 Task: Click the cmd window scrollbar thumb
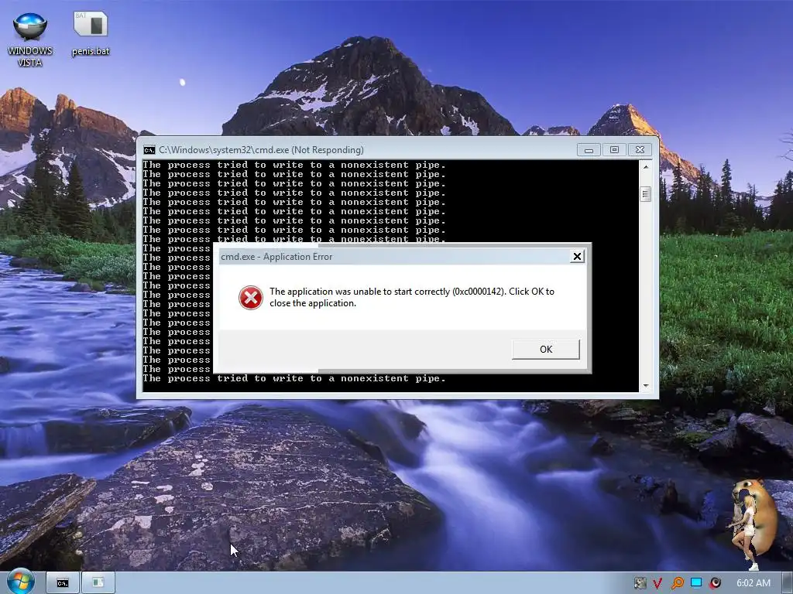pos(645,194)
